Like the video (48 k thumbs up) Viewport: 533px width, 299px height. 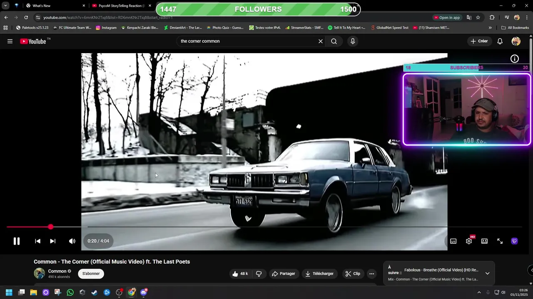tap(240, 274)
